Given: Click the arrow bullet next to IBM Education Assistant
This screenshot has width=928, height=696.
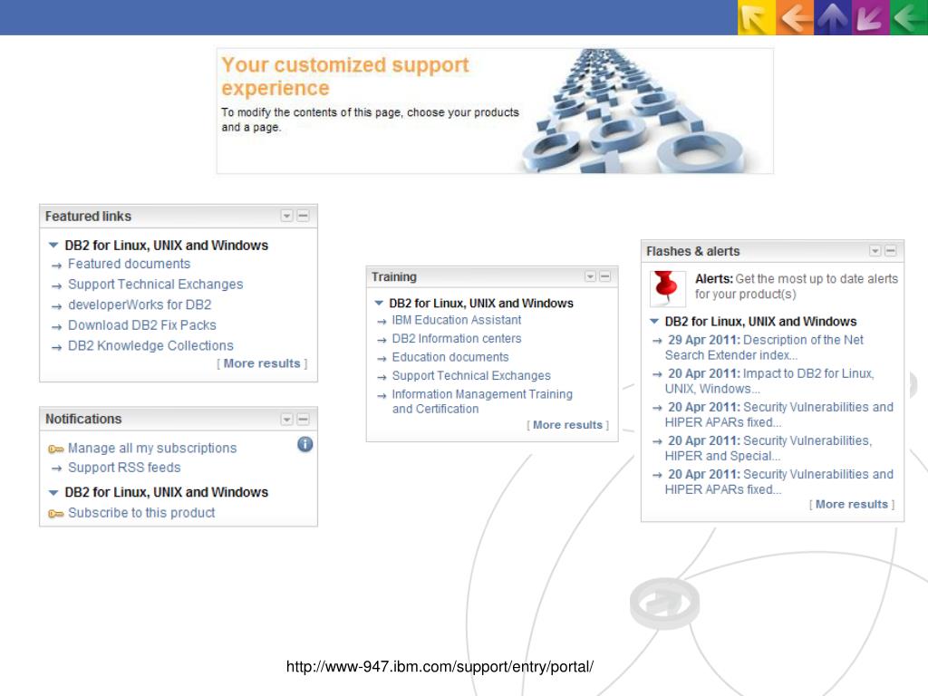Looking at the screenshot, I should point(382,322).
